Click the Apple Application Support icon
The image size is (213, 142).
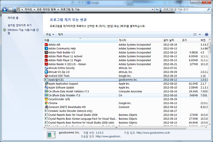pyautogui.click(x=46, y=83)
